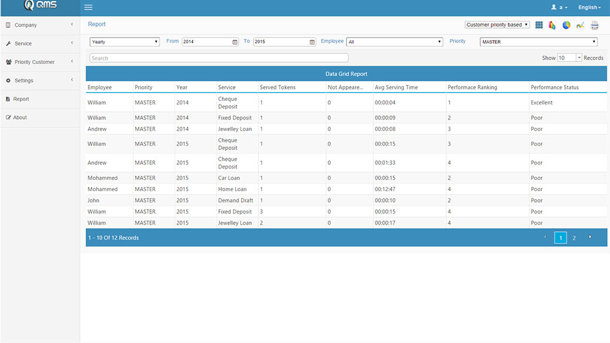Go to previous page arrow
This screenshot has height=343, width=610.
click(x=545, y=237)
